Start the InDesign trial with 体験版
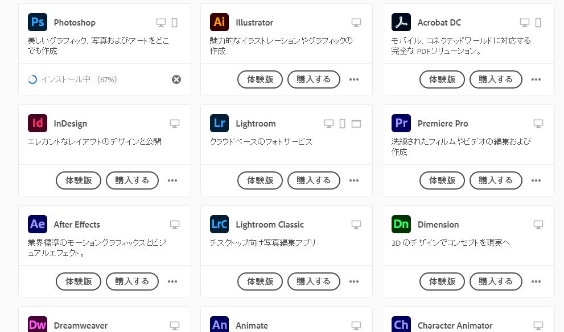Screen dimensions: 564x332 coord(79,180)
